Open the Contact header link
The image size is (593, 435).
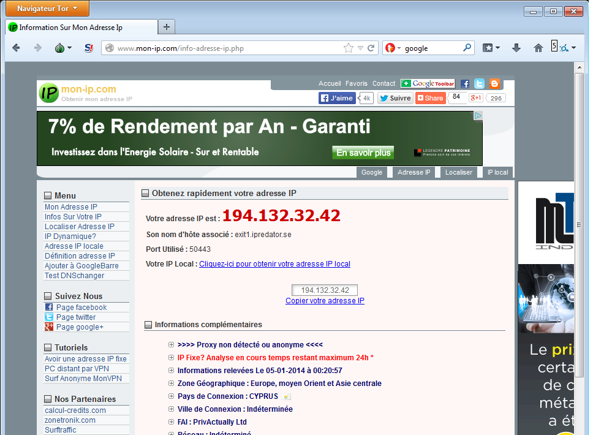click(x=383, y=83)
